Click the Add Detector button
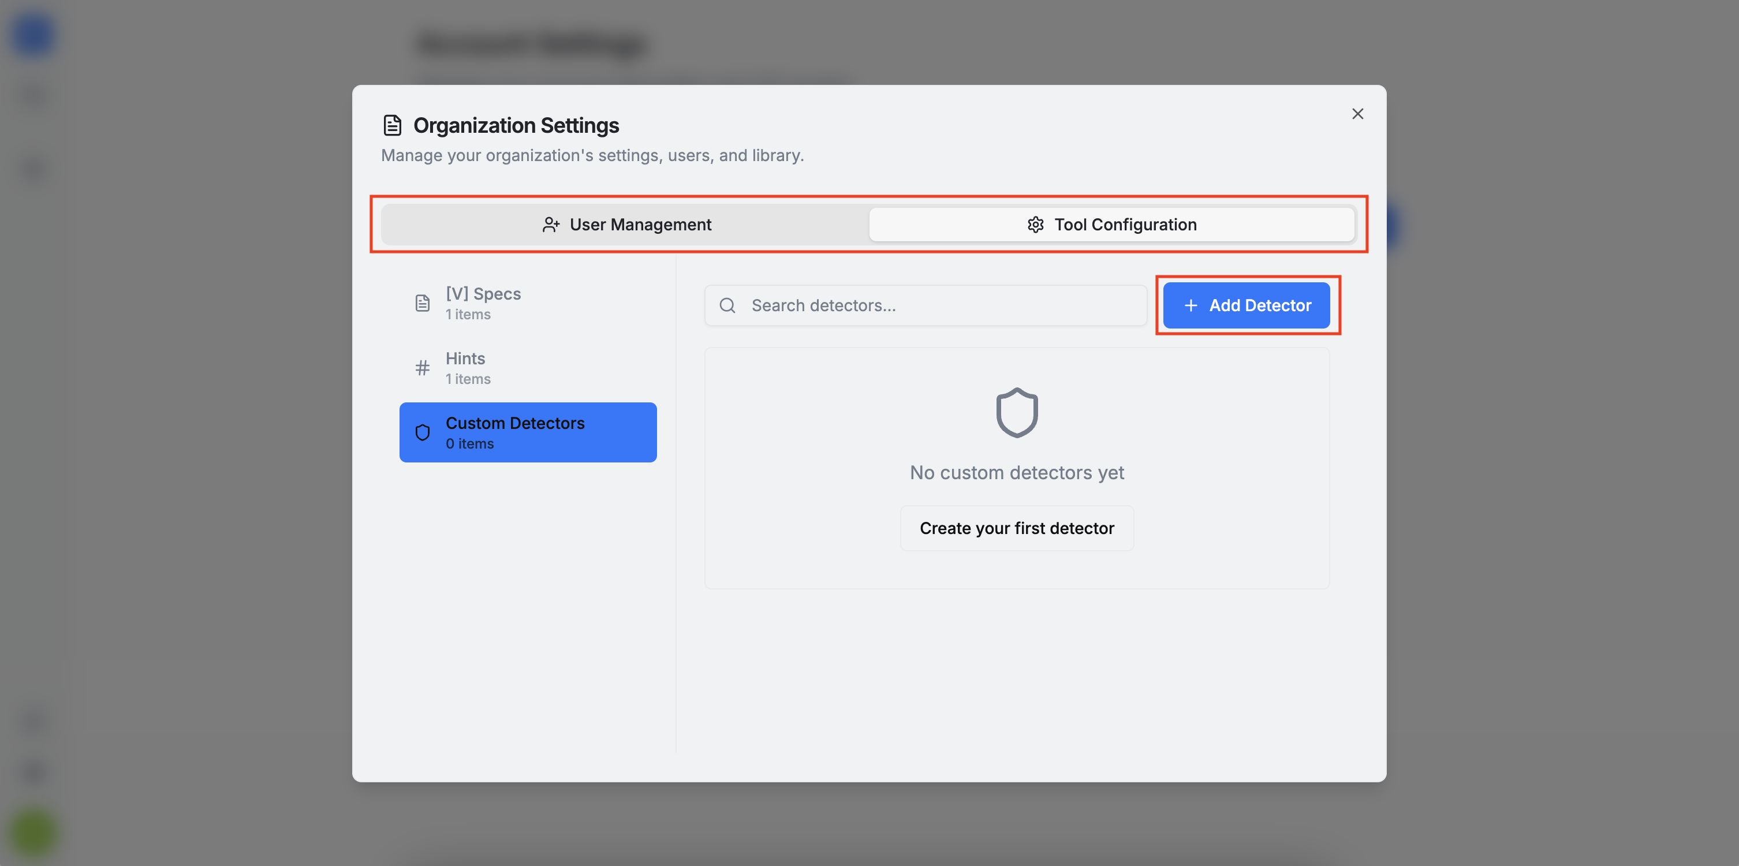 click(1246, 306)
